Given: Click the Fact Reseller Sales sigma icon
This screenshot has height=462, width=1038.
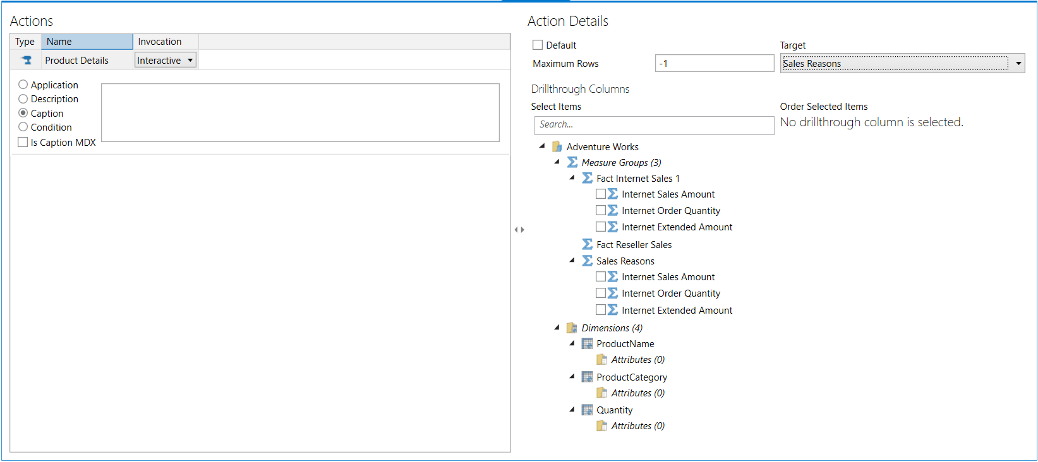Looking at the screenshot, I should point(587,245).
